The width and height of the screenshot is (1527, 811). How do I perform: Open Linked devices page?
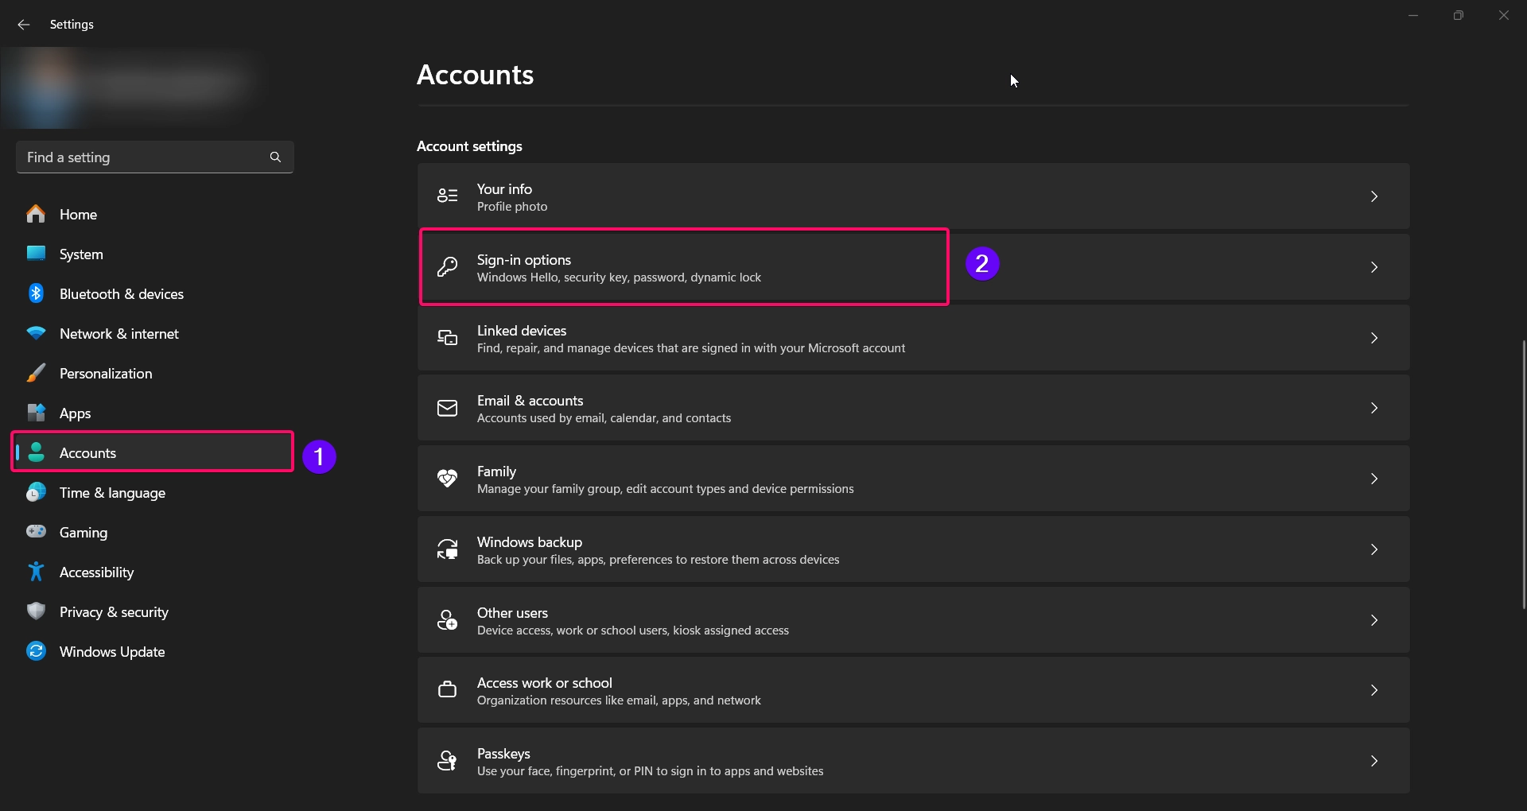click(x=913, y=338)
